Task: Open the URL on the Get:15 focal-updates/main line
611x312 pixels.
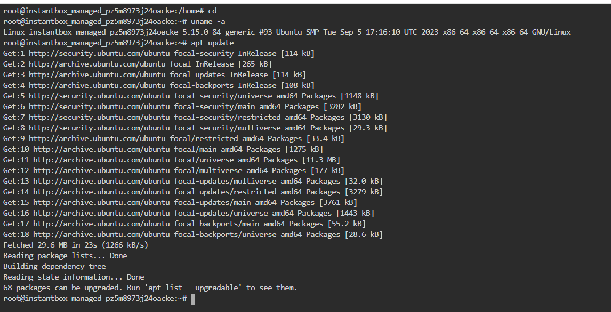Action: (101, 202)
